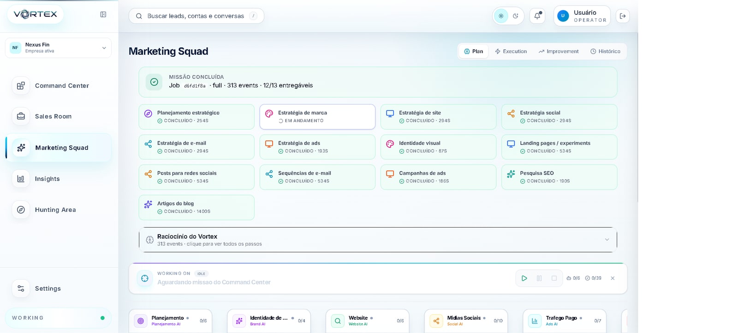Select the Histórico tab

pyautogui.click(x=605, y=51)
